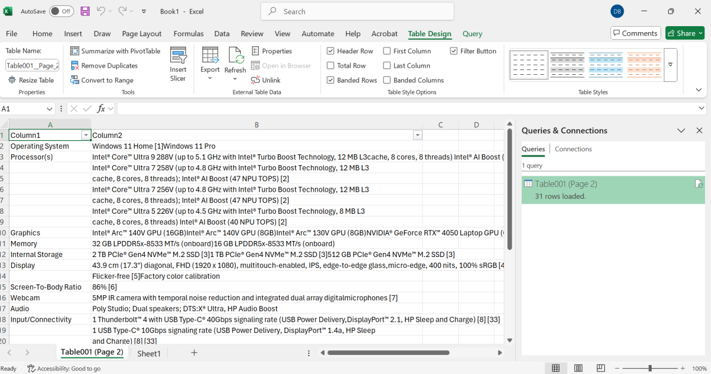Viewport: 711px width, 374px height.
Task: Expand the Table Styles gallery
Action: click(x=671, y=65)
